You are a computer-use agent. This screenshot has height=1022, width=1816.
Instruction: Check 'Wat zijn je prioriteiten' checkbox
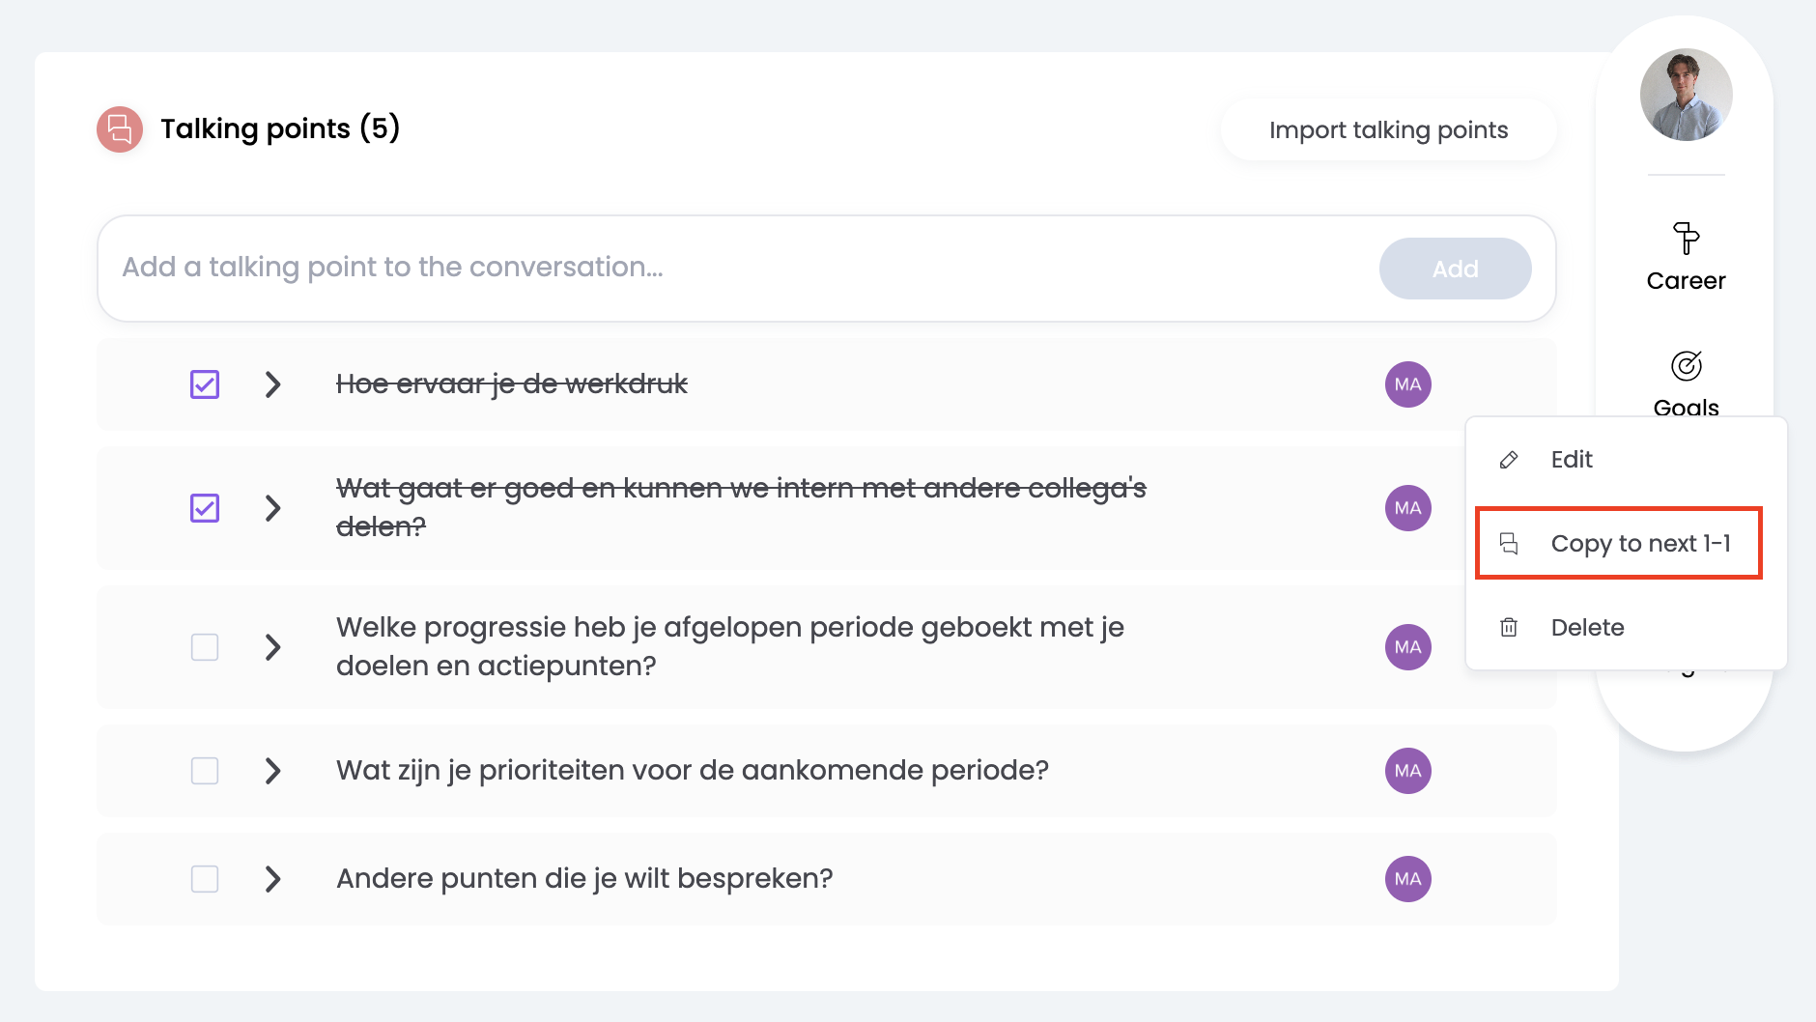tap(205, 771)
